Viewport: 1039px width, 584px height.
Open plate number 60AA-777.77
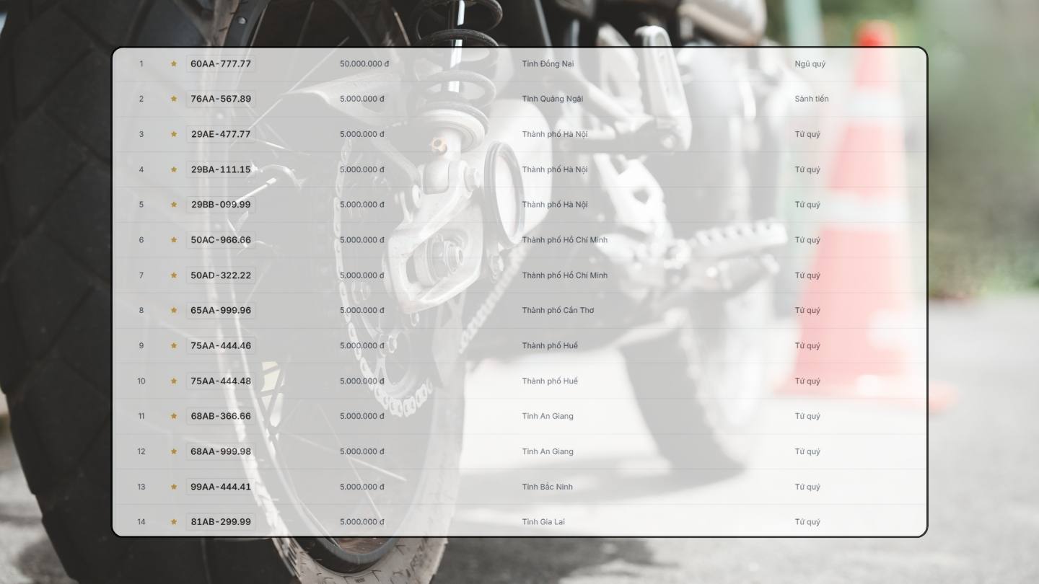point(221,63)
